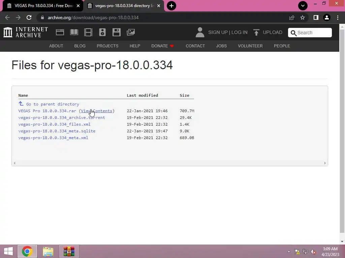Open the CONTACT menu item

click(x=195, y=46)
